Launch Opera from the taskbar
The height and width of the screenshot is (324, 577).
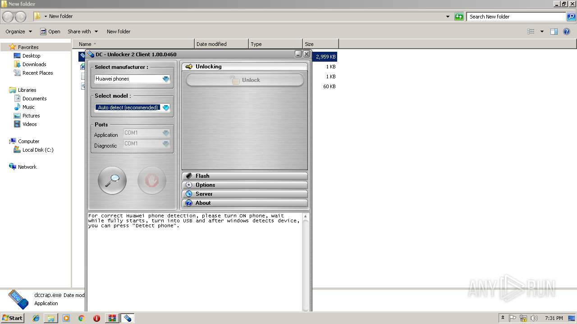(96, 318)
